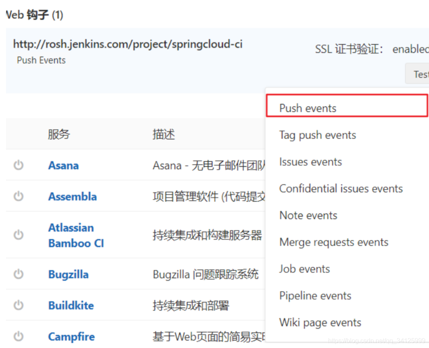Click the 服务 column header

coord(59,134)
